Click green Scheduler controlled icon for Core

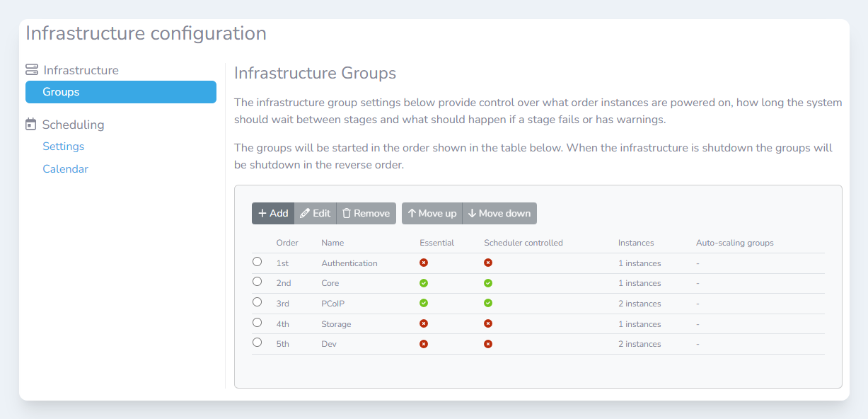[x=488, y=283]
